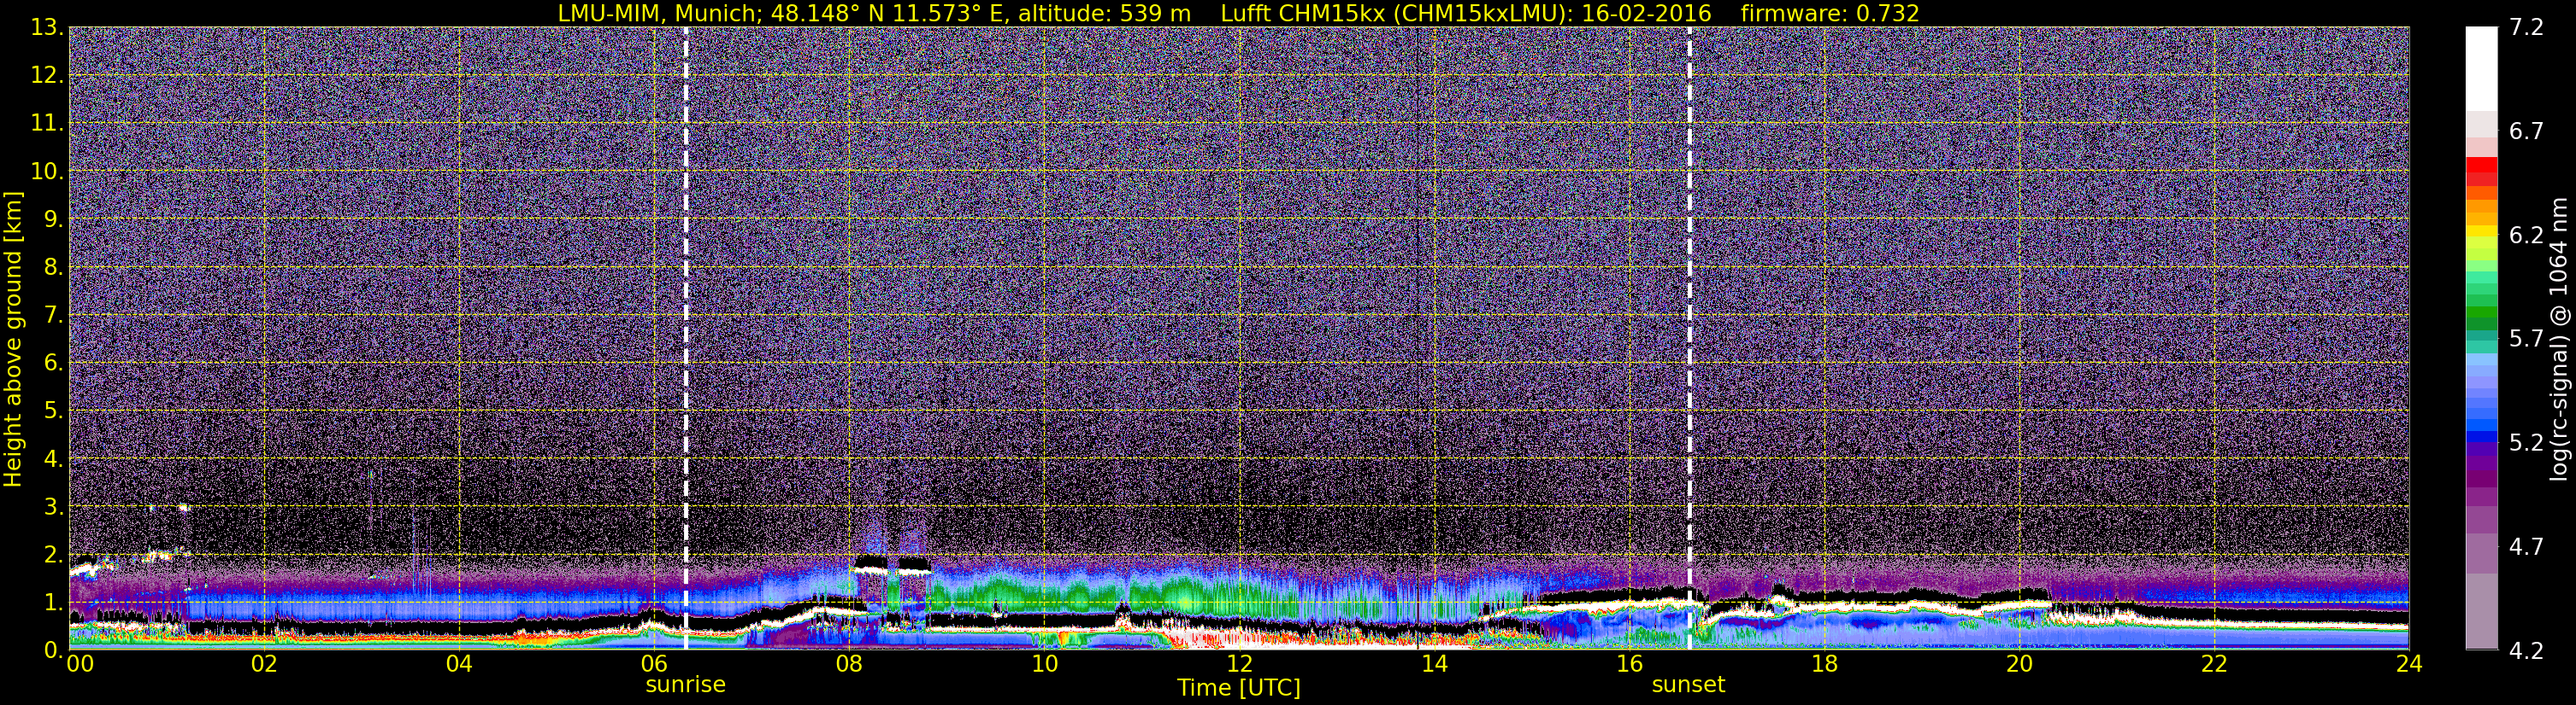Click the '10.' height tick label
2576x705 pixels.
pos(47,172)
